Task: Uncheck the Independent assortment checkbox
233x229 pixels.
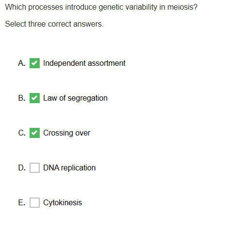Action: pos(34,63)
